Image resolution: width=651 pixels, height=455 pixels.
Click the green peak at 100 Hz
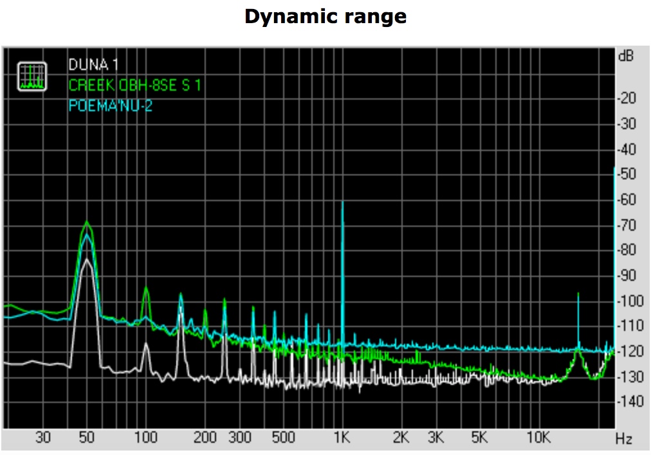pos(146,289)
